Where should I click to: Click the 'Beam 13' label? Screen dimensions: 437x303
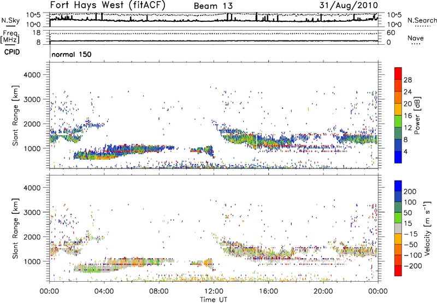click(x=213, y=6)
